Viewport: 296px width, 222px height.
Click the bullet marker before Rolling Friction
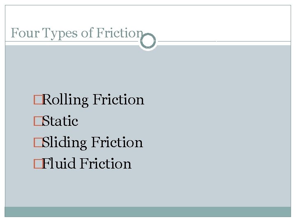[38, 100]
